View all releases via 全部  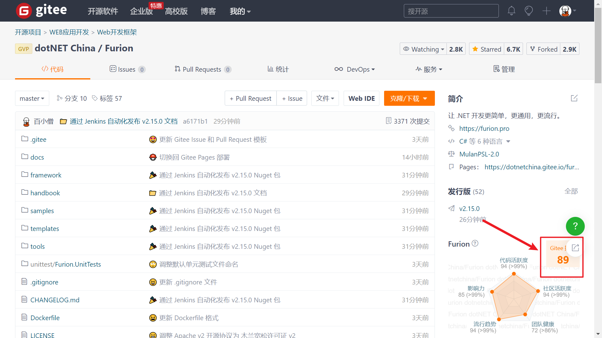pyautogui.click(x=571, y=191)
